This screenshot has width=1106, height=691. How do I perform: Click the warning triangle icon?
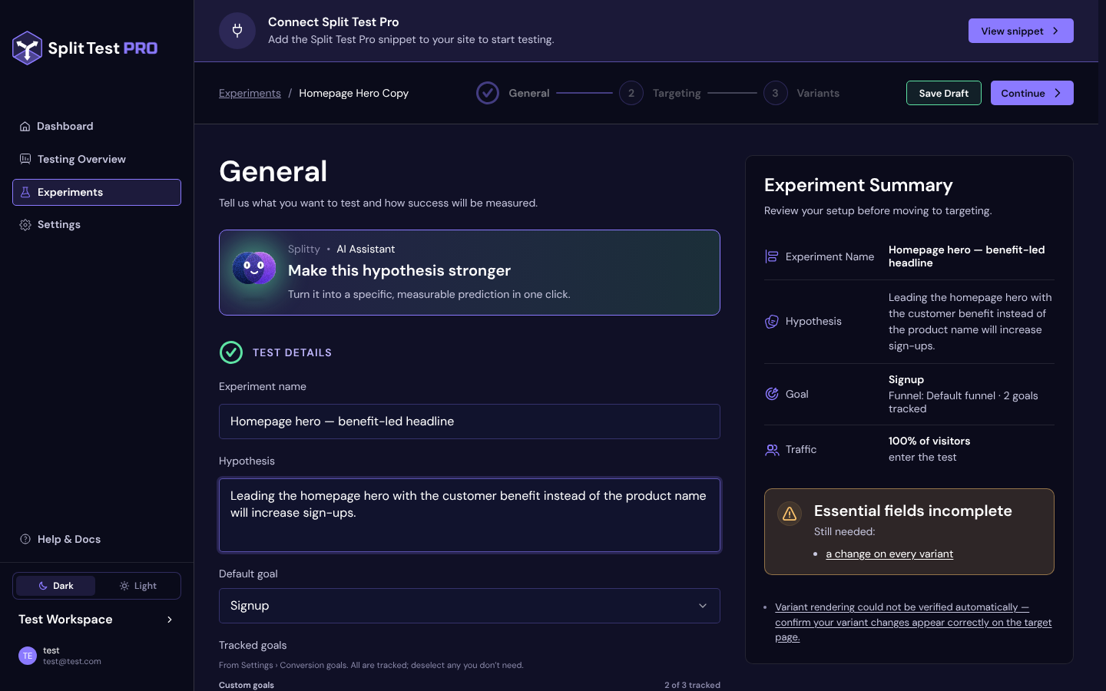[x=790, y=514]
